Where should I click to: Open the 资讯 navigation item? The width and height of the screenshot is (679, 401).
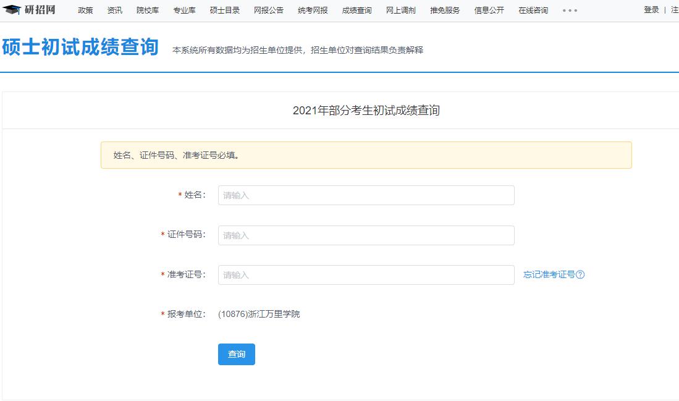click(x=114, y=11)
